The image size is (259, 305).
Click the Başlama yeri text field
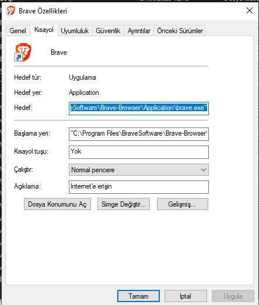[x=139, y=134]
